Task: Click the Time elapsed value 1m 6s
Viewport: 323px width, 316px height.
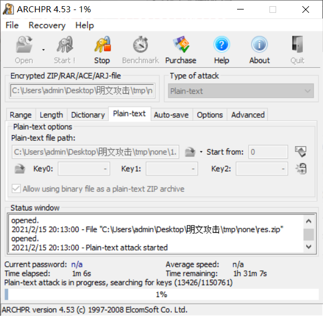Action: point(81,274)
